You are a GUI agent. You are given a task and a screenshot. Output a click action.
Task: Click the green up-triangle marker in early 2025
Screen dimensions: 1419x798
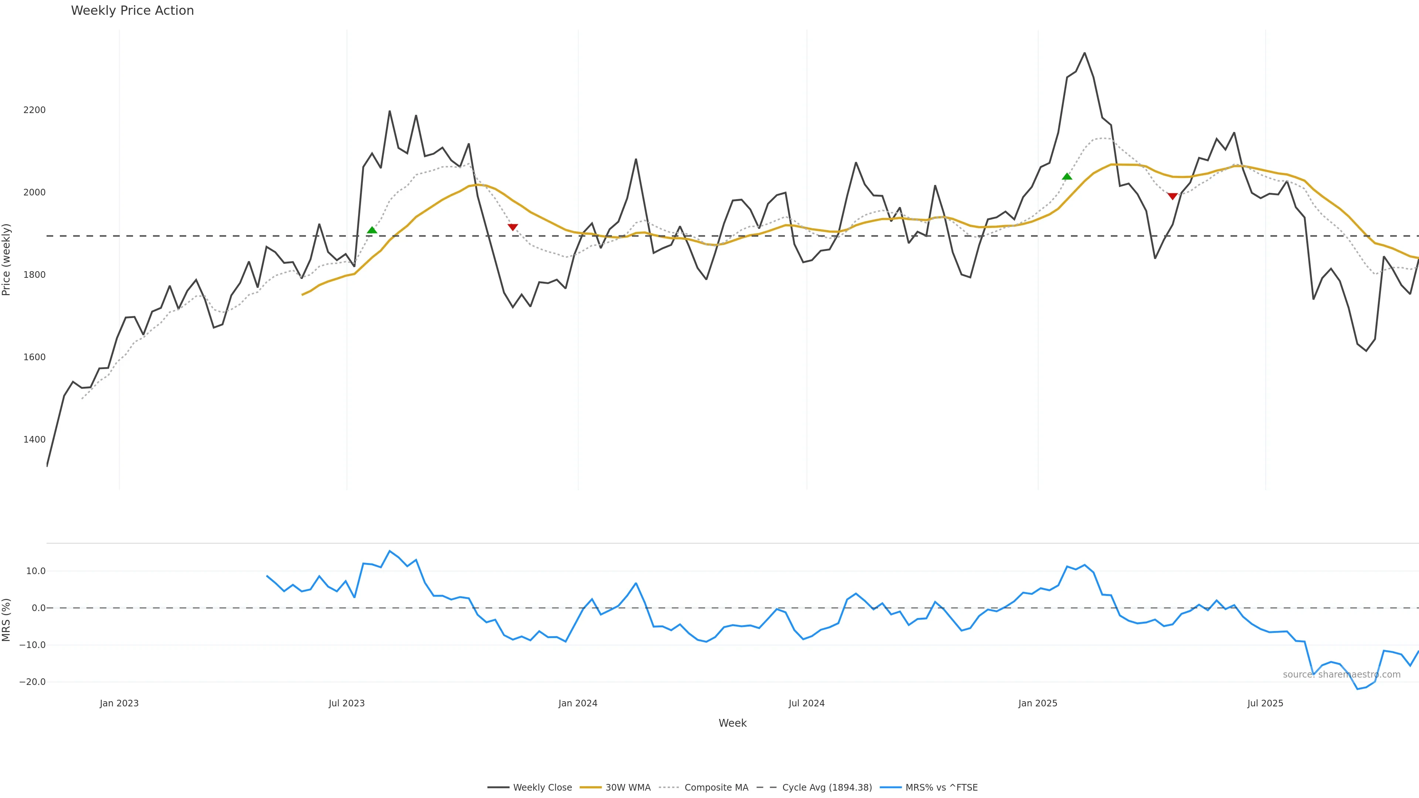tap(1067, 176)
